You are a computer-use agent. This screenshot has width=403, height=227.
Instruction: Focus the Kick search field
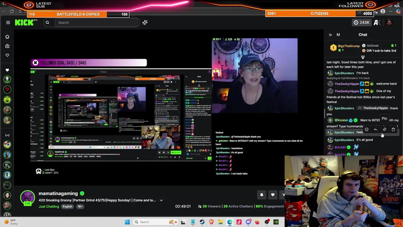click(97, 22)
